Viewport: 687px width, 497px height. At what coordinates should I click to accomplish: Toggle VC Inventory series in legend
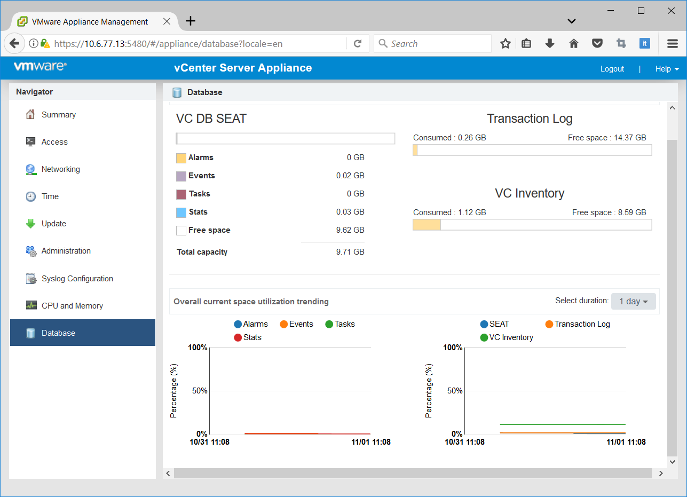tap(507, 337)
